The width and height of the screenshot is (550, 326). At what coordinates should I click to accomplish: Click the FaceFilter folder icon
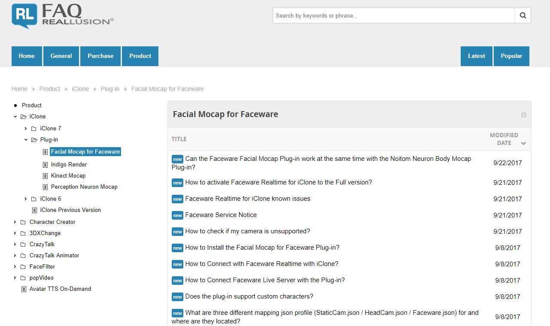[x=23, y=266]
